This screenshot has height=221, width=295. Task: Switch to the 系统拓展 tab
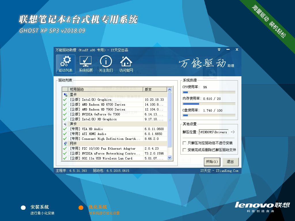pos(86,64)
